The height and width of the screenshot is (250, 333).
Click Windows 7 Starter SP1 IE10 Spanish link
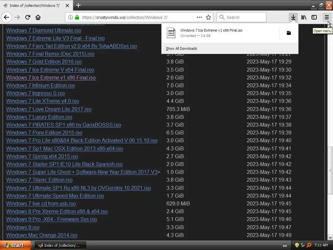pos(64,164)
